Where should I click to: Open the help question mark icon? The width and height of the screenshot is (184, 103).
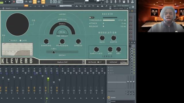point(120,2)
